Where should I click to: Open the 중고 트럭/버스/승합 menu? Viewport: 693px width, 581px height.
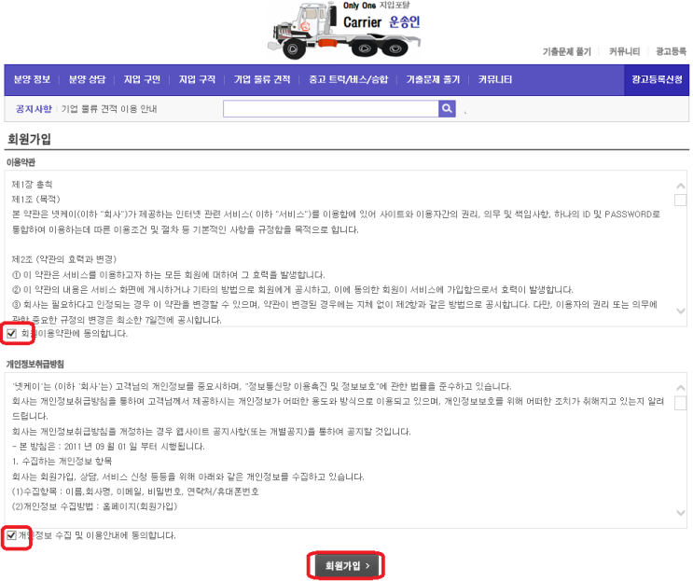point(348,79)
